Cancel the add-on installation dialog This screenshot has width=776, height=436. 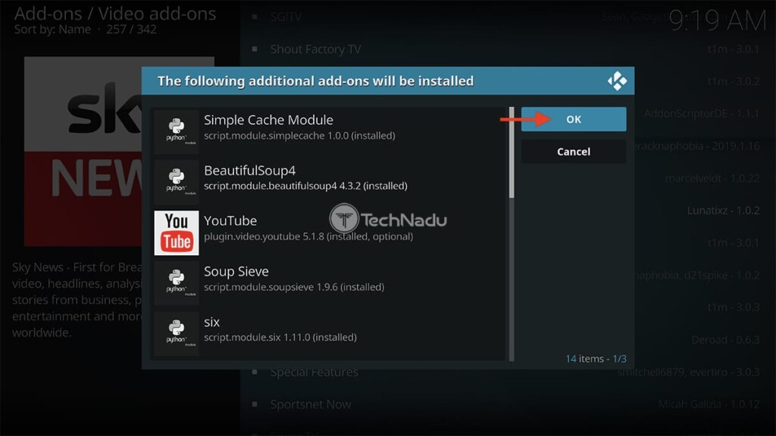click(574, 151)
